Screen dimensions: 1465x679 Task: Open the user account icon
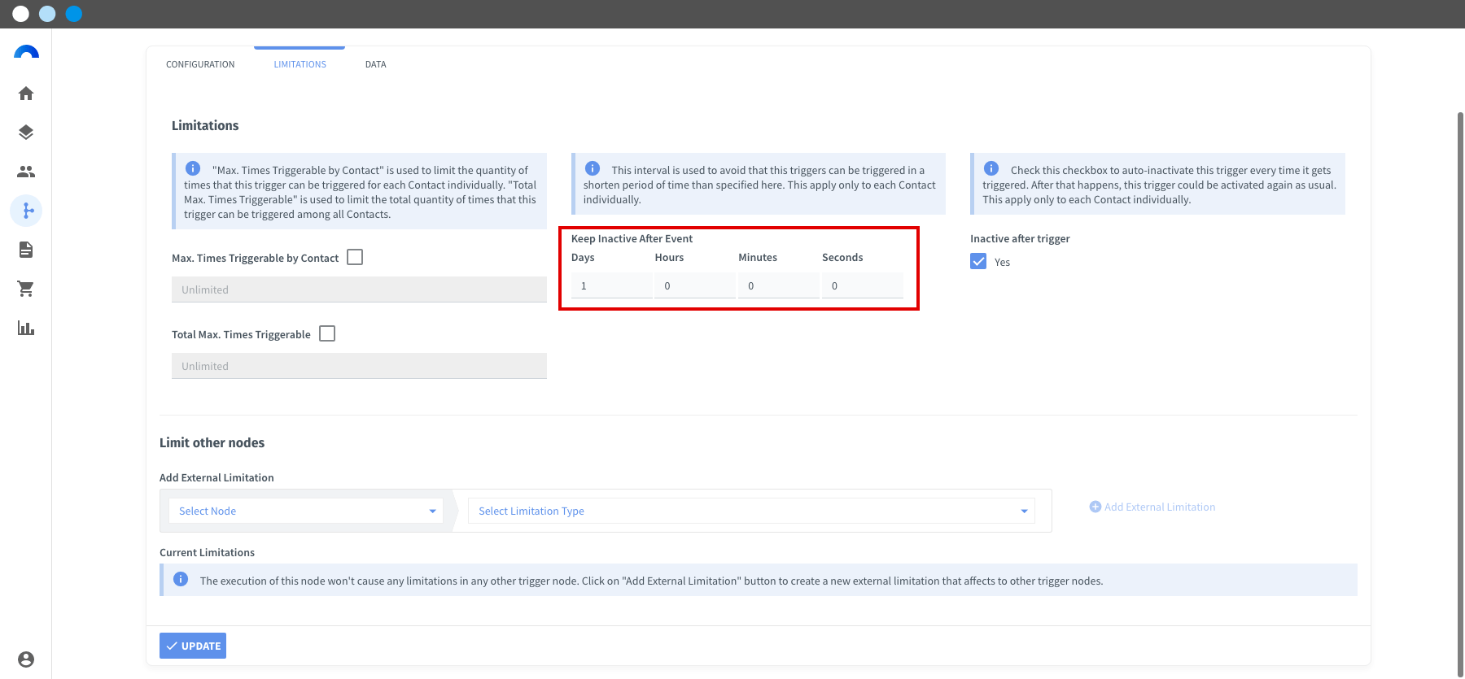pyautogui.click(x=26, y=659)
